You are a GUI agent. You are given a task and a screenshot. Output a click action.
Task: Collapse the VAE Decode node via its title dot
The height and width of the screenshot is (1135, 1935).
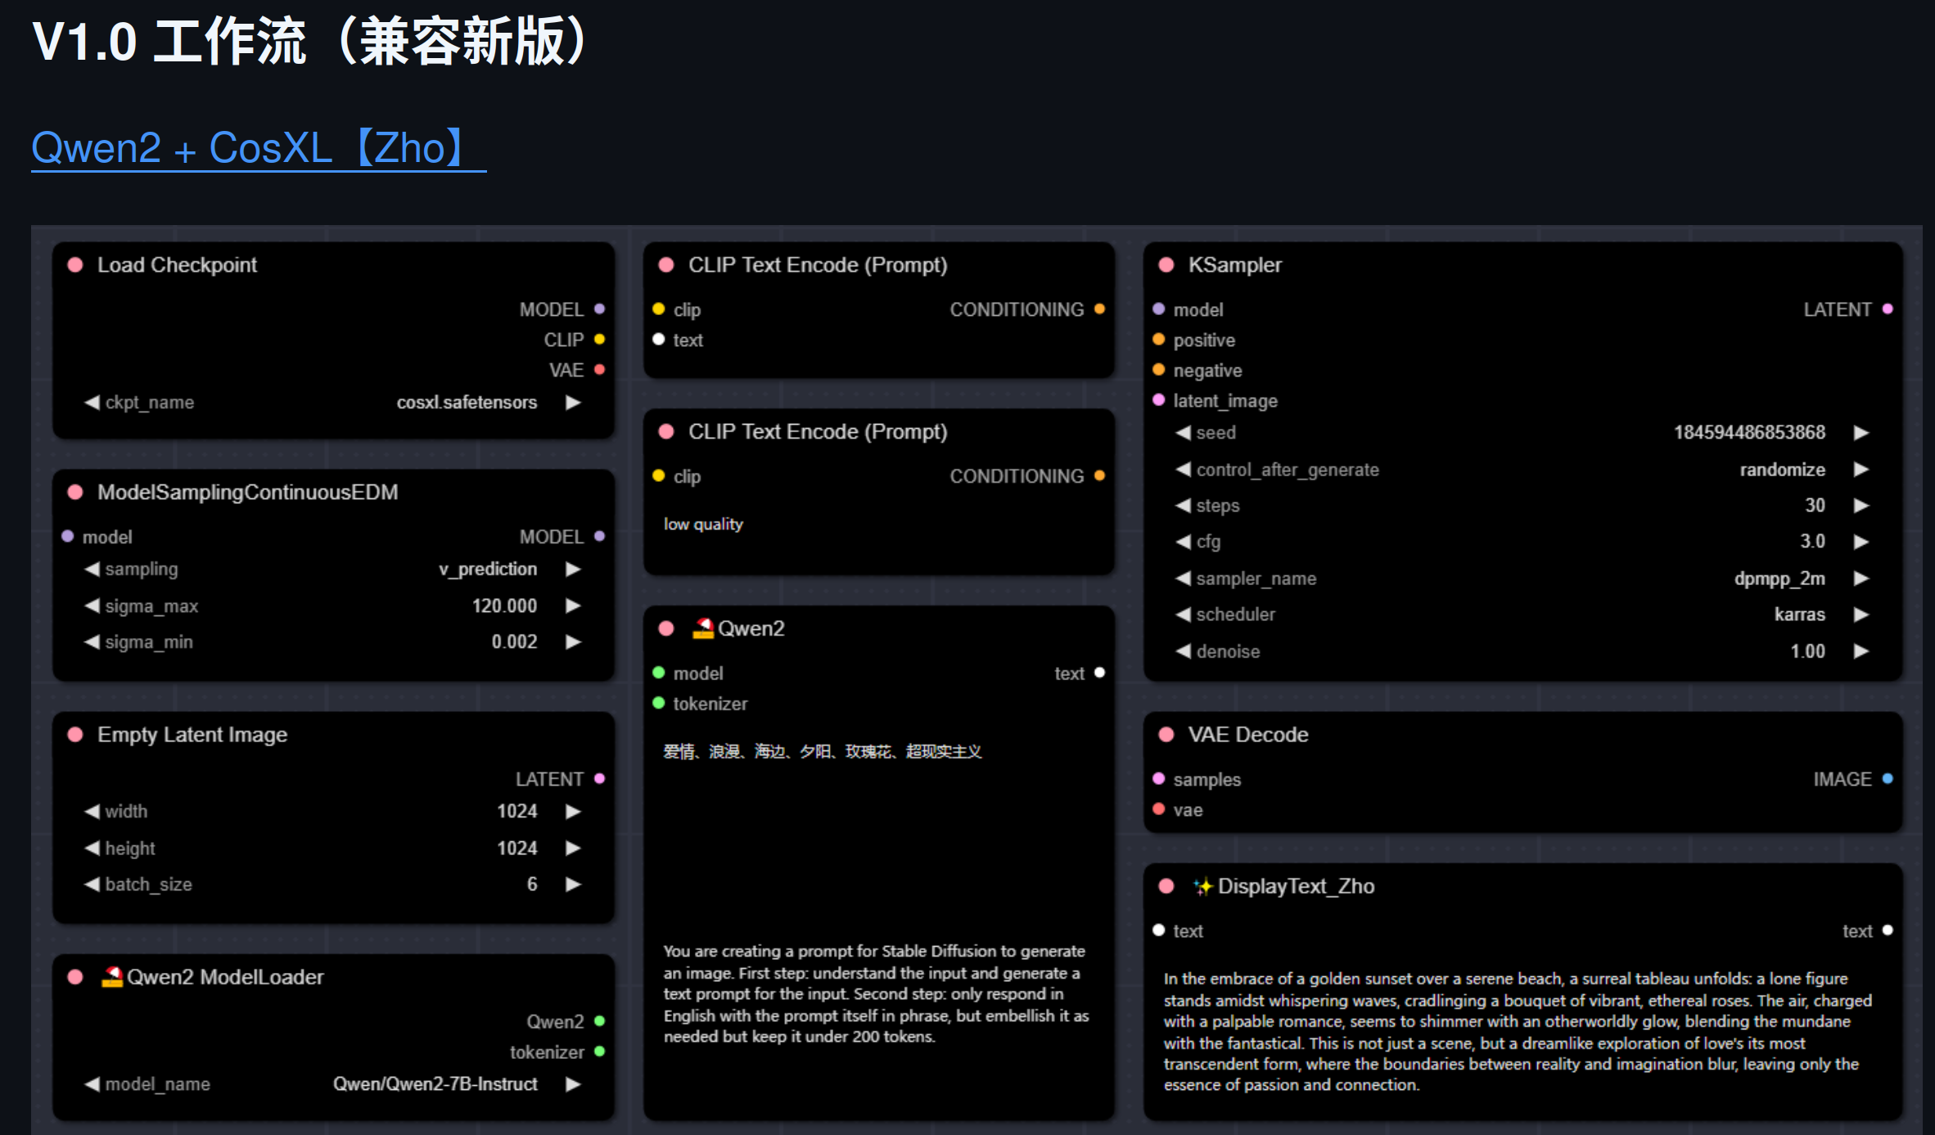click(1166, 735)
